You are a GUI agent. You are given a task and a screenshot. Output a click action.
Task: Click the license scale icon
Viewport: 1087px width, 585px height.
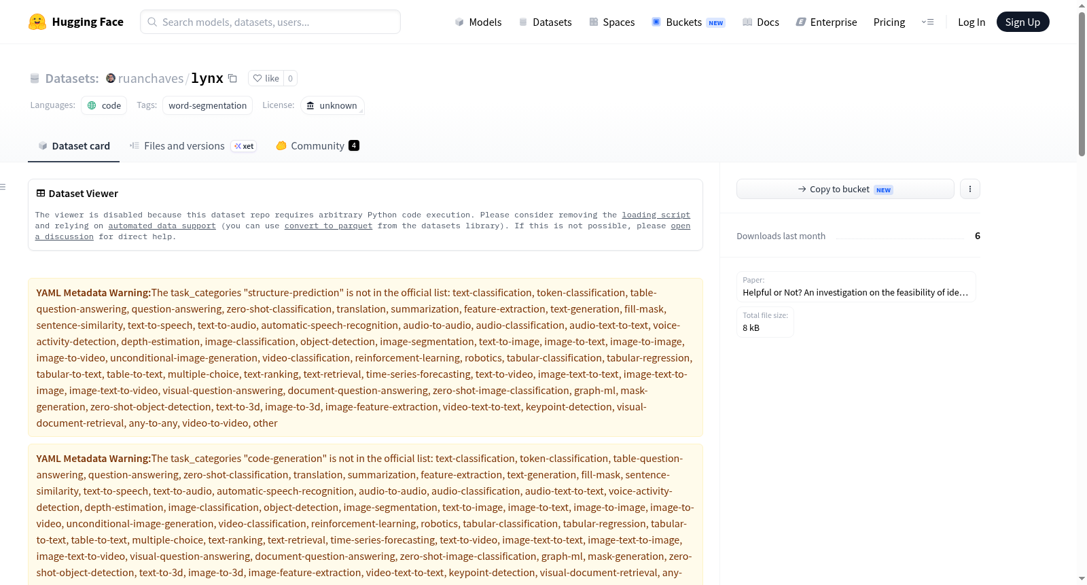310,105
